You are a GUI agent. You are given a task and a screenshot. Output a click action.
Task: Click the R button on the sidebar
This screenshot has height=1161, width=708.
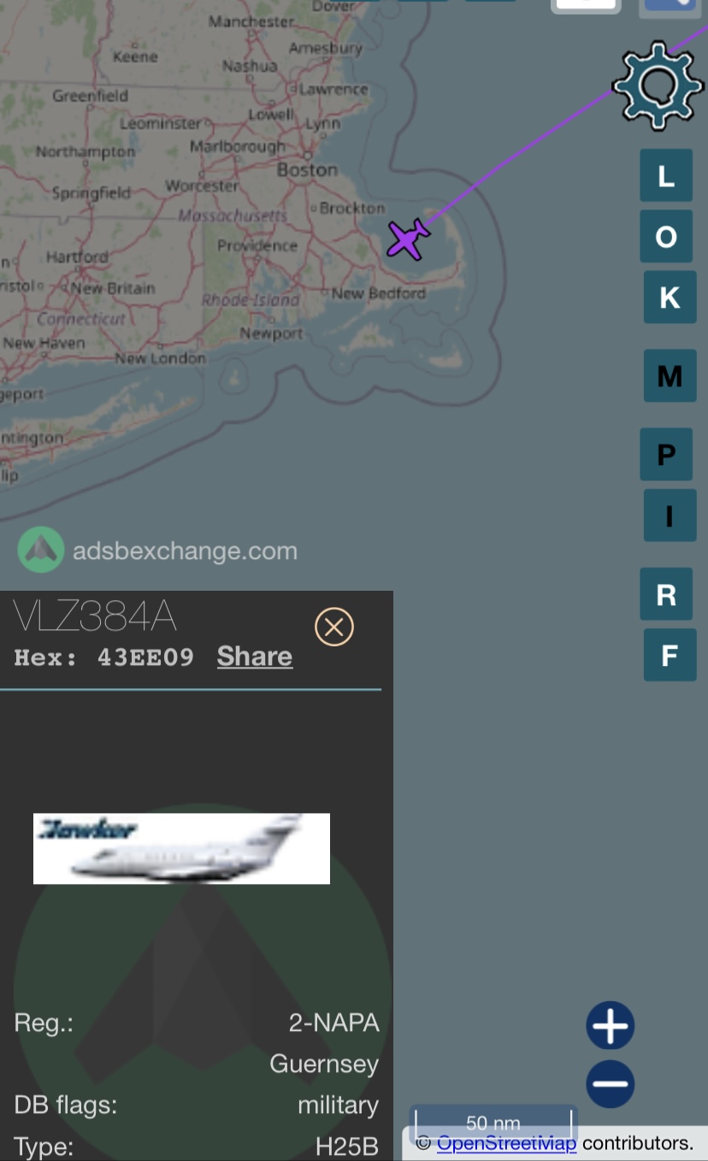click(x=666, y=593)
